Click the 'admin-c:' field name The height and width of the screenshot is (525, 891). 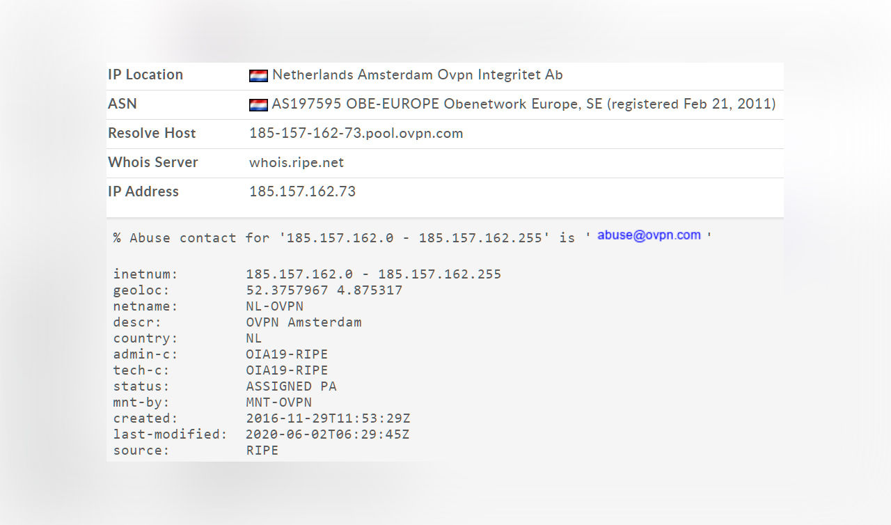pyautogui.click(x=145, y=354)
